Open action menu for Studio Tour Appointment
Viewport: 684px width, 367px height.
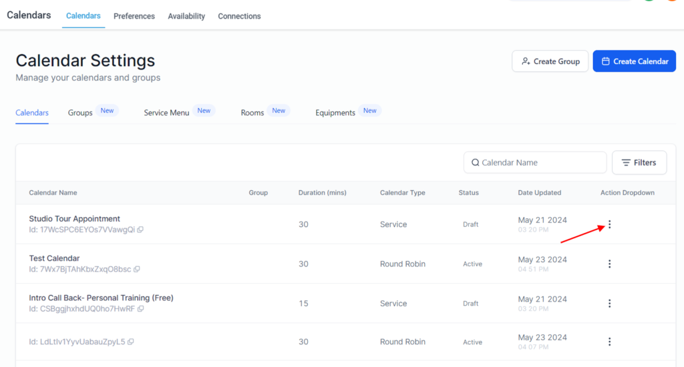click(609, 225)
